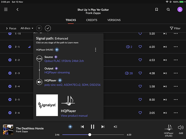The width and height of the screenshot is (186, 139).
Task: Favorite the 6:20 track heart
Action: click(140, 47)
